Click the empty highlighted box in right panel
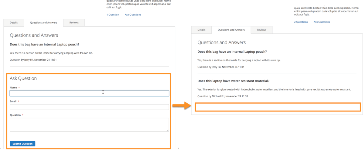This screenshot has width=364, height=153. (278, 107)
